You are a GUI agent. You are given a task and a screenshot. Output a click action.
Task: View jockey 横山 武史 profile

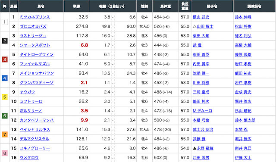[x=201, y=17]
